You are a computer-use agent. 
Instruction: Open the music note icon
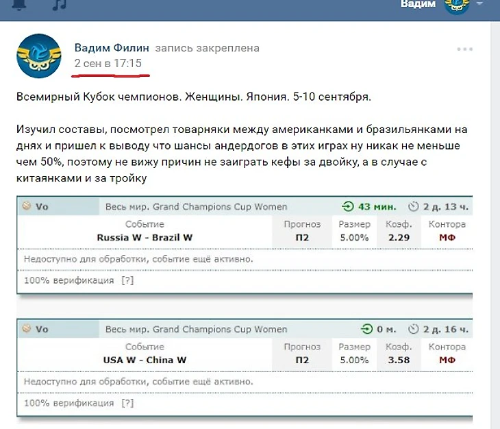tap(60, 4)
